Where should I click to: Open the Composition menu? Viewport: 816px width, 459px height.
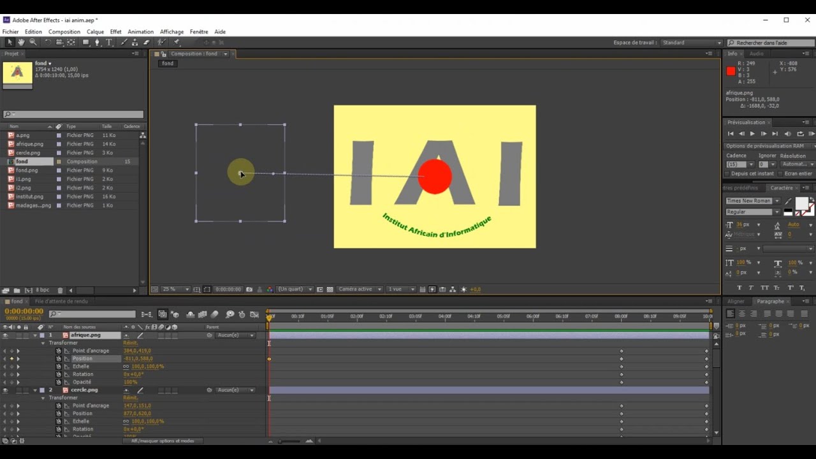(x=64, y=32)
